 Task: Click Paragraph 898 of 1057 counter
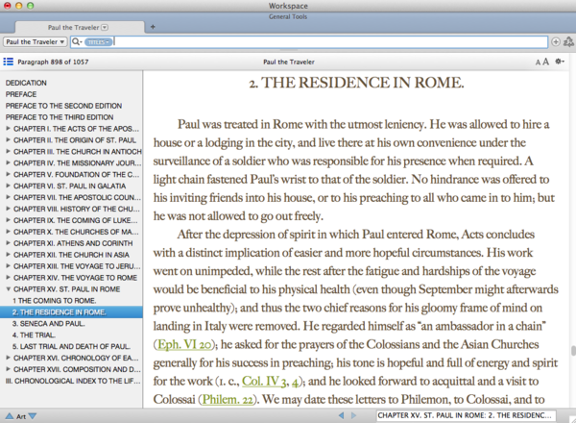point(53,62)
